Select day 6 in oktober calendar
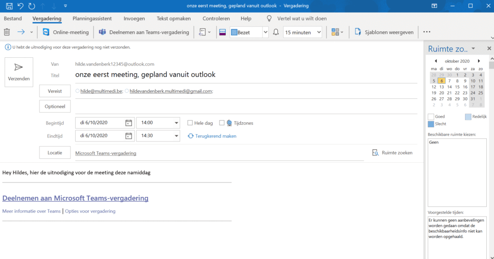The image size is (494, 259). [x=441, y=81]
